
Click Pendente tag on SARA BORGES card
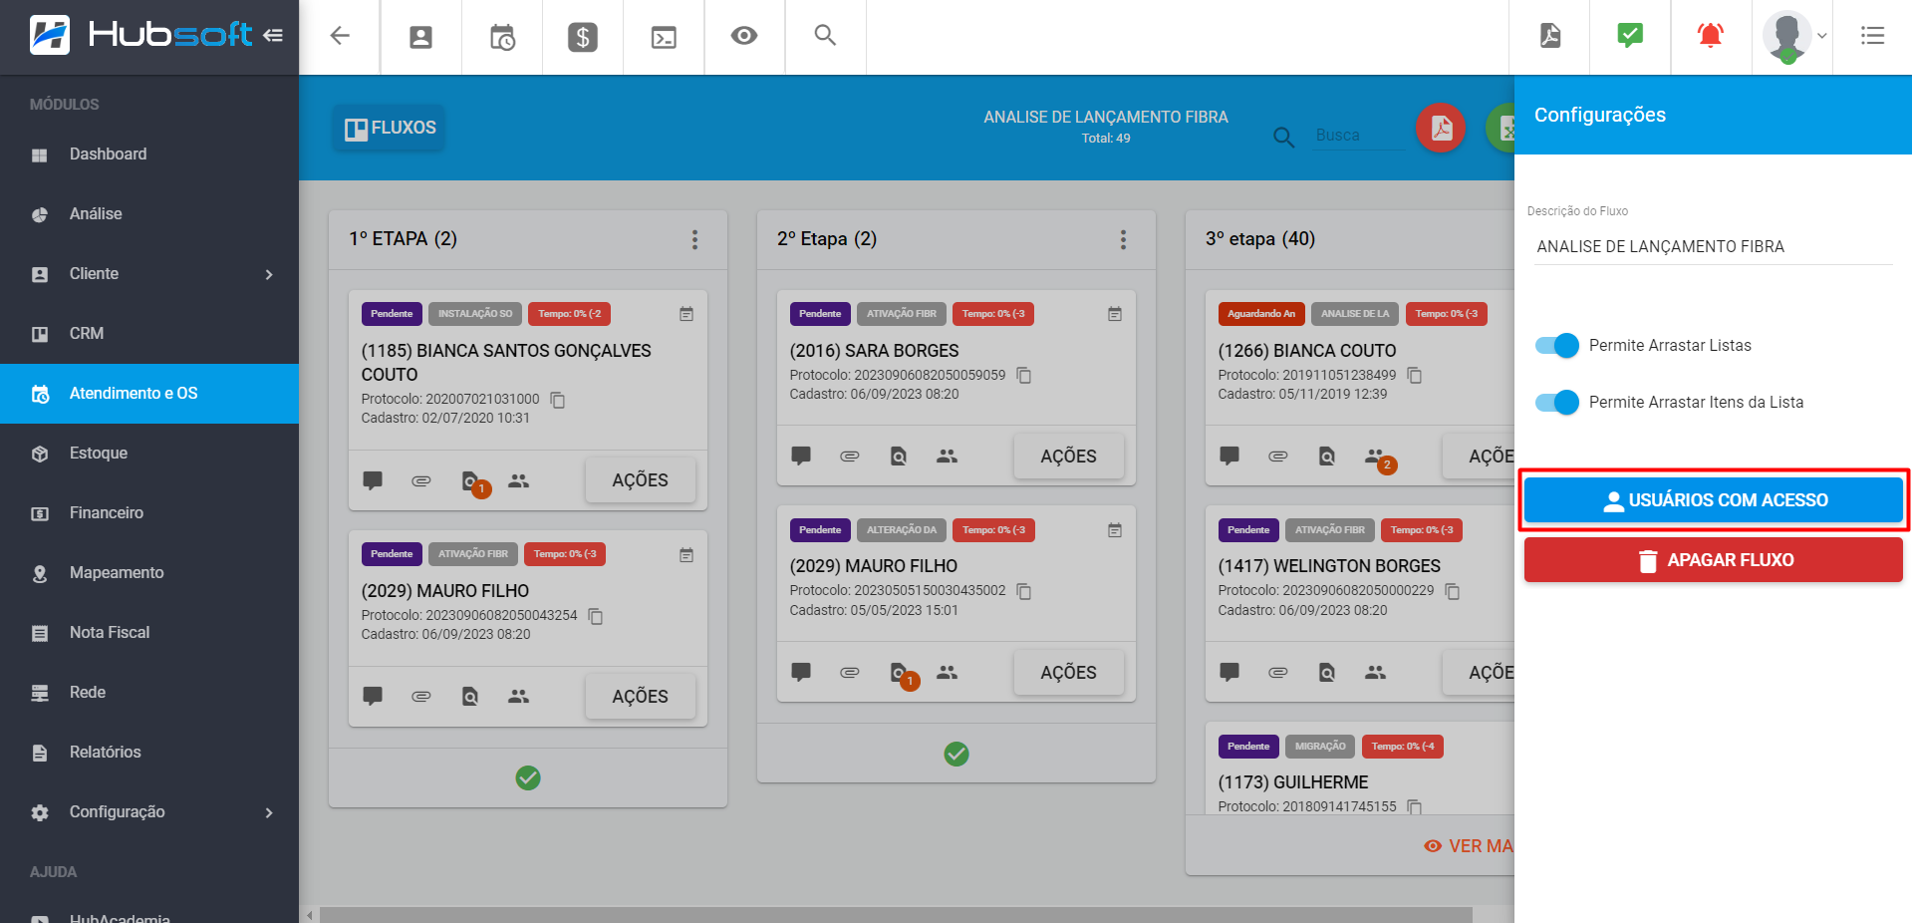820,314
